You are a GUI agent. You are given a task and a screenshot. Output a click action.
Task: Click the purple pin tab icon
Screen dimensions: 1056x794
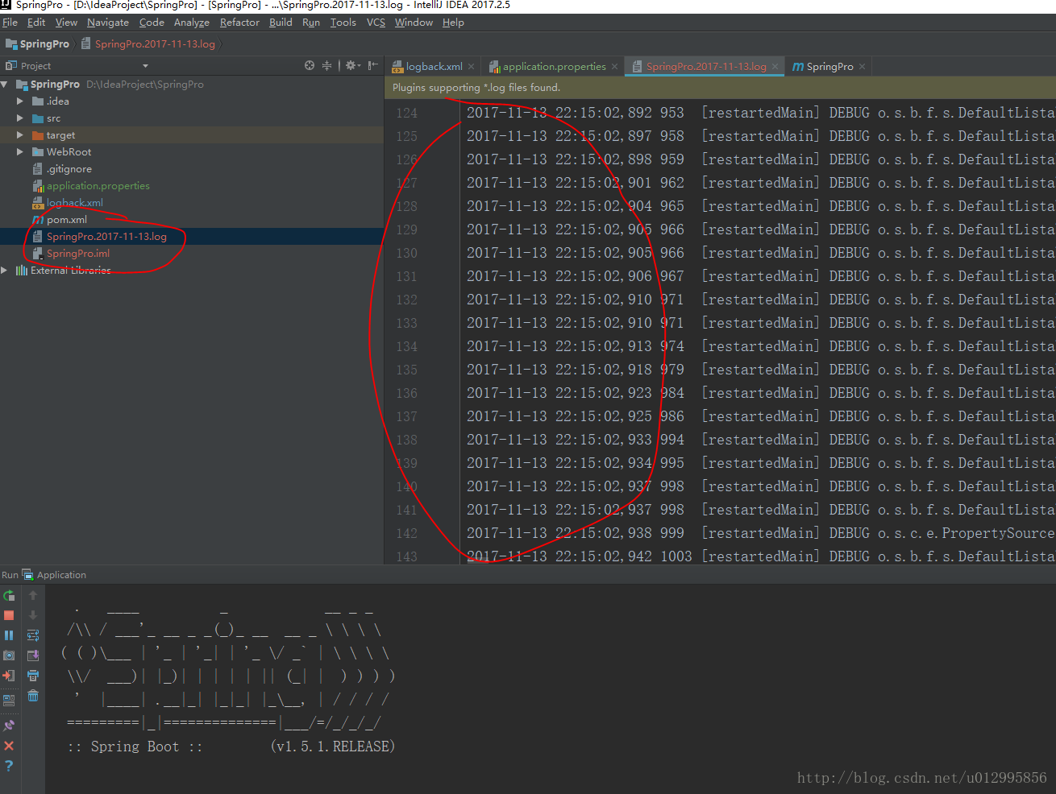[9, 726]
